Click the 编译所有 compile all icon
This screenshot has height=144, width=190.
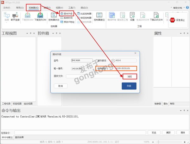click(112, 16)
